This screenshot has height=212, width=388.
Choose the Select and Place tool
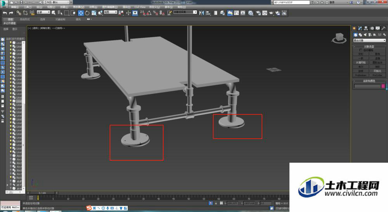pos(100,13)
